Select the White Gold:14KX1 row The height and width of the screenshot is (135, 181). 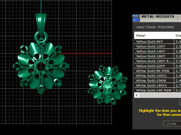point(158,85)
